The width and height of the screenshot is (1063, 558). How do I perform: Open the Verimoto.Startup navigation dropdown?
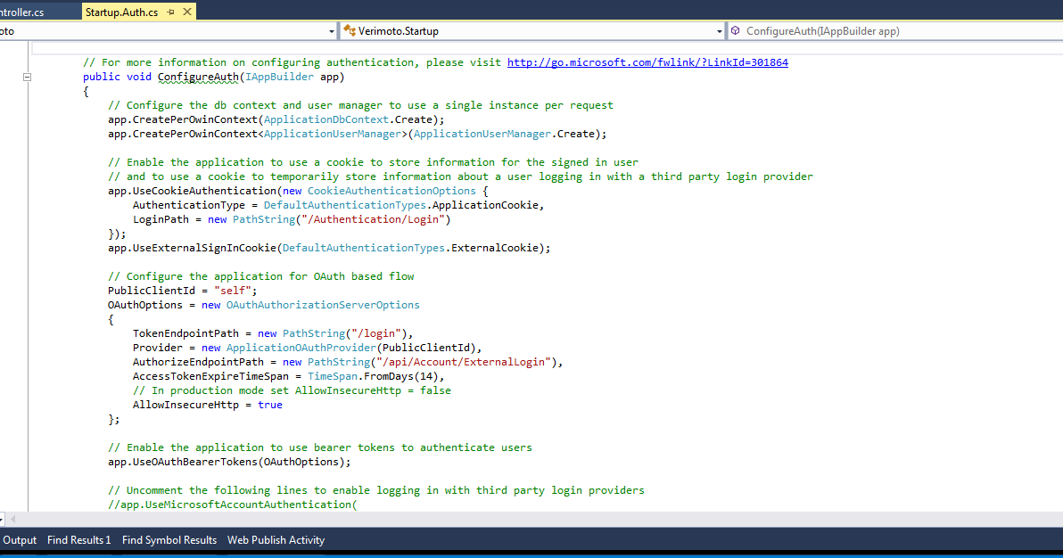719,30
